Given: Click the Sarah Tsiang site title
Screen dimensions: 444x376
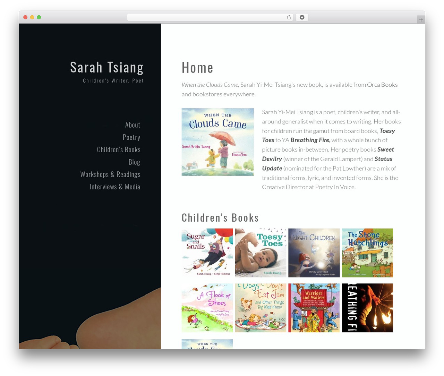Looking at the screenshot, I should (107, 67).
